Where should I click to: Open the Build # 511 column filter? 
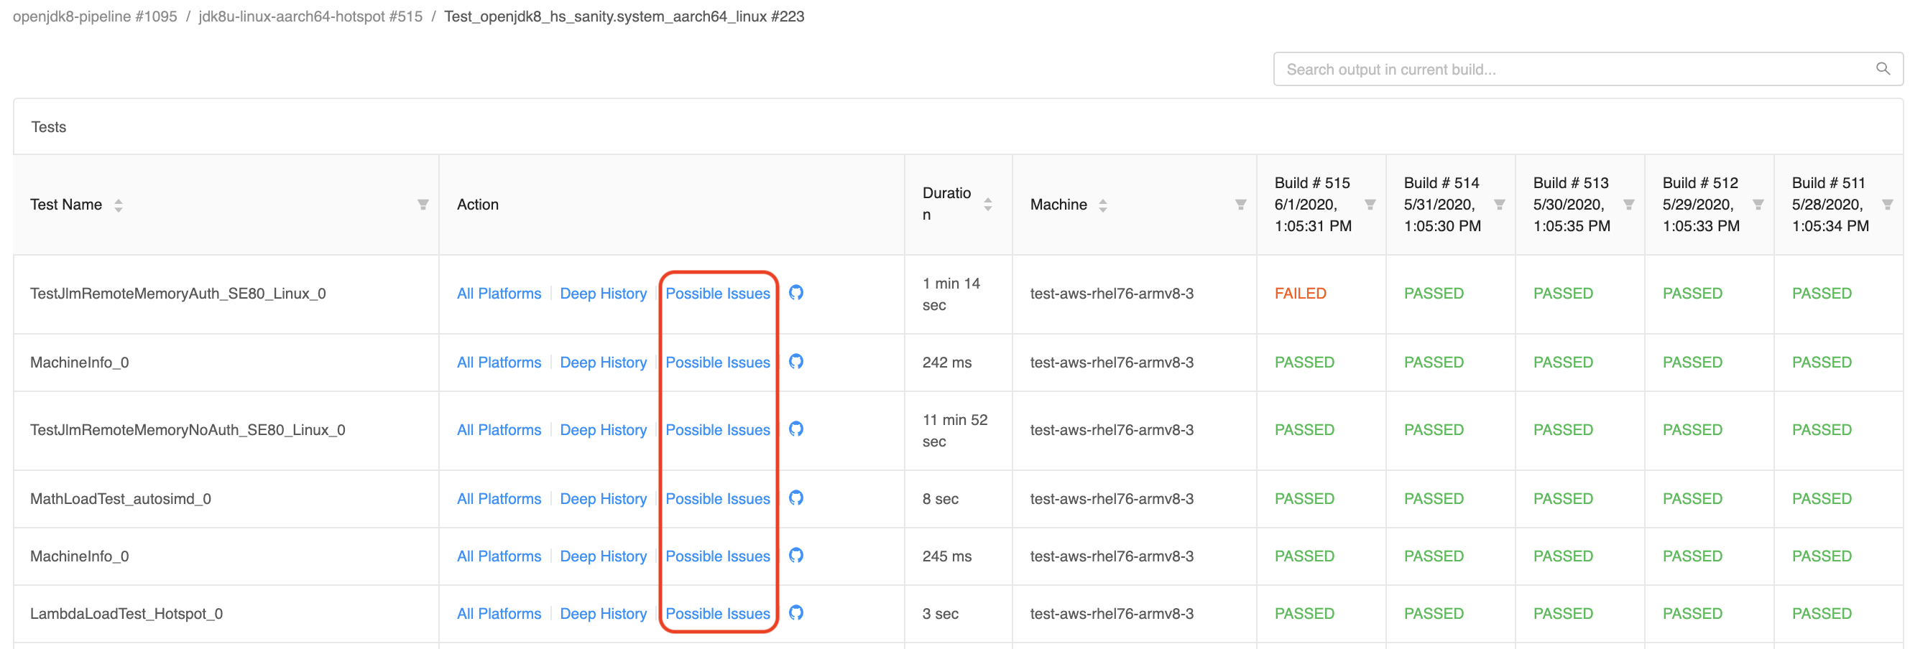click(1887, 205)
